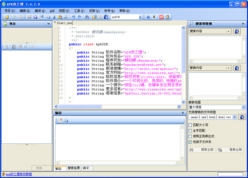248x178 pixels.
Task: Collapse the search and replace panel chevron
Action: click(x=243, y=24)
